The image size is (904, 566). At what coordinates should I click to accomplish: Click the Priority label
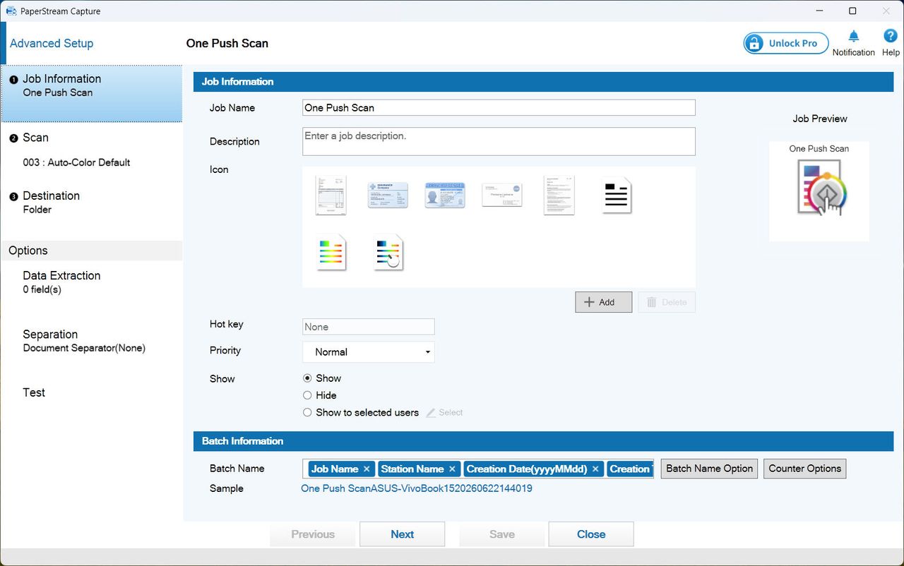coord(225,350)
